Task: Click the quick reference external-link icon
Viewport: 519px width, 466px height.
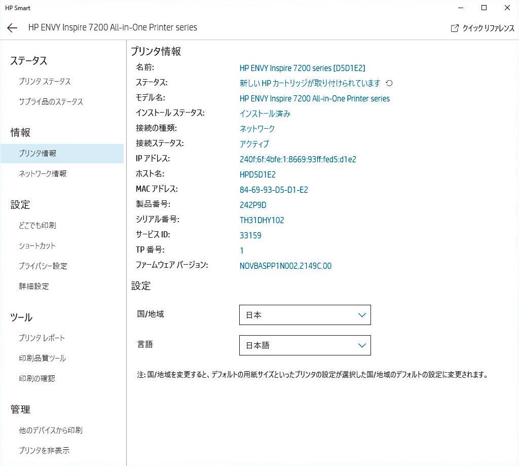Action: [455, 28]
